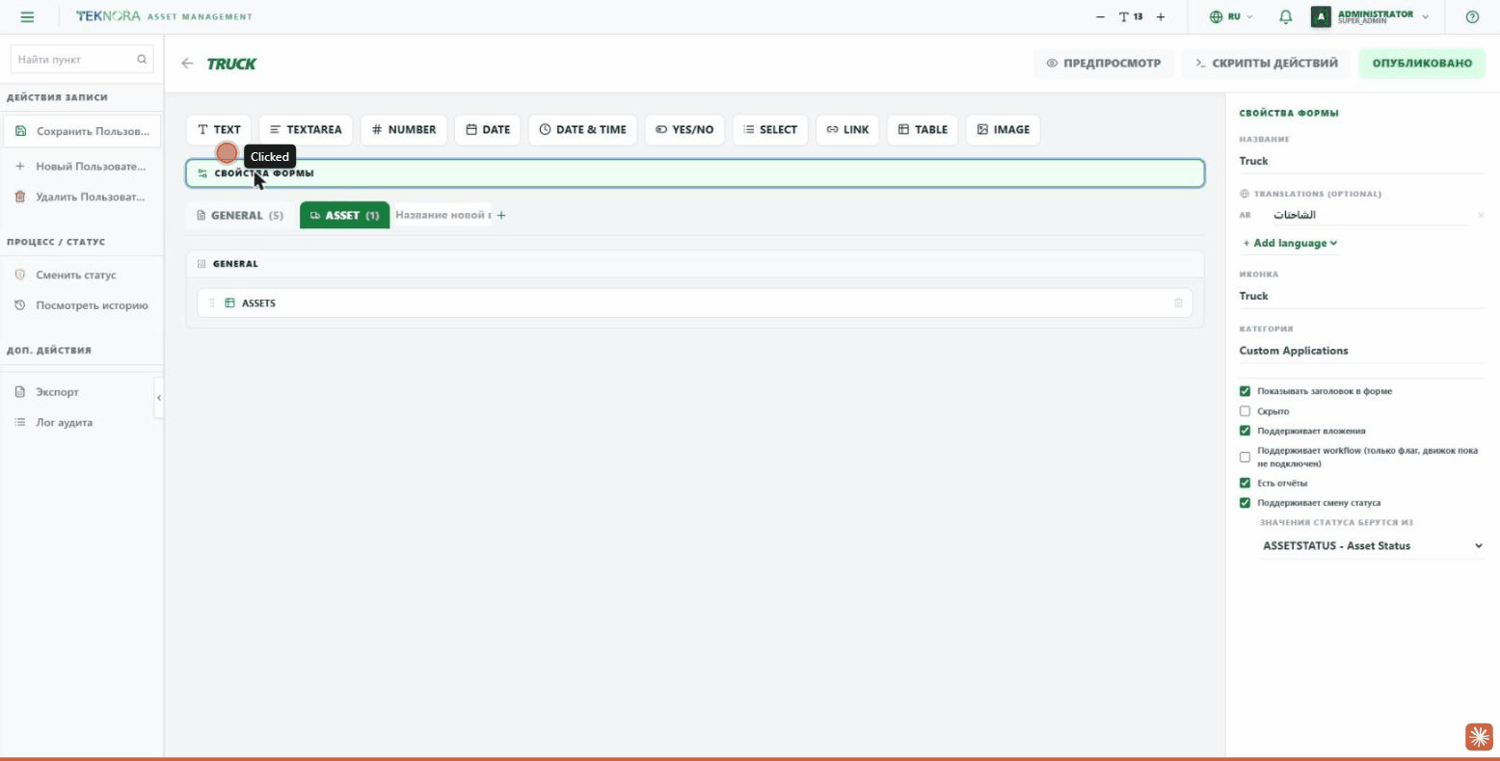Viewport: 1500px width, 761px height.
Task: Add a Link field
Action: pyautogui.click(x=847, y=130)
